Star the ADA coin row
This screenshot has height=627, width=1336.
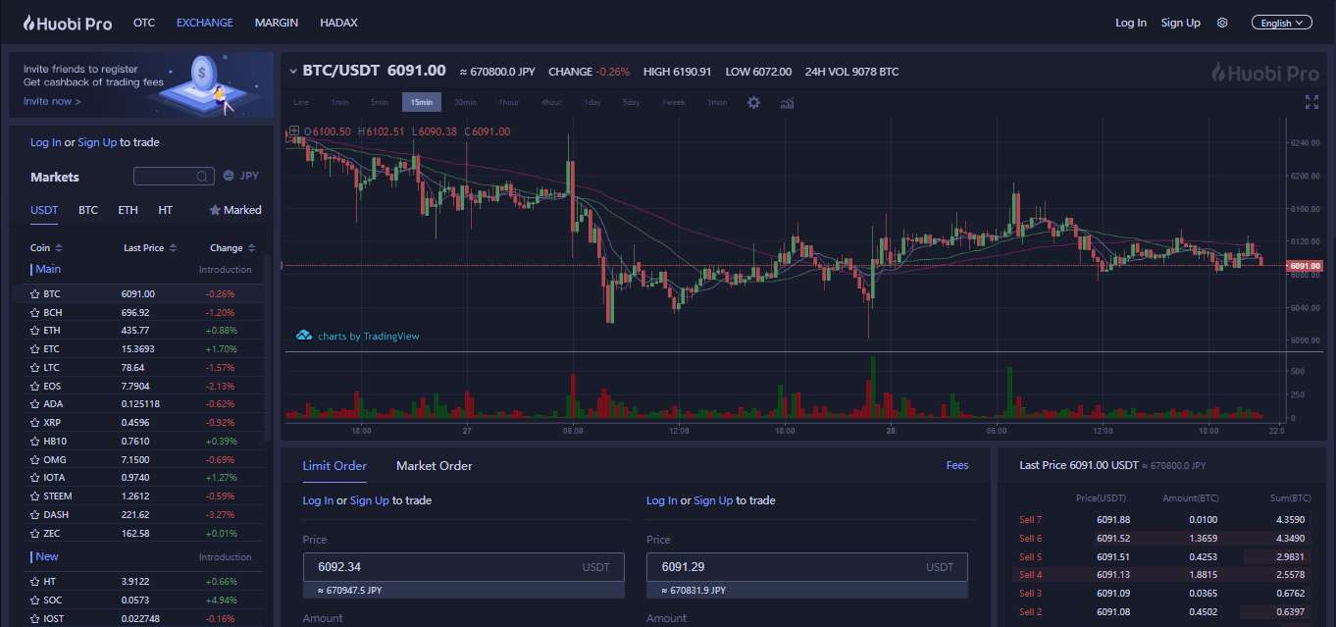35,404
